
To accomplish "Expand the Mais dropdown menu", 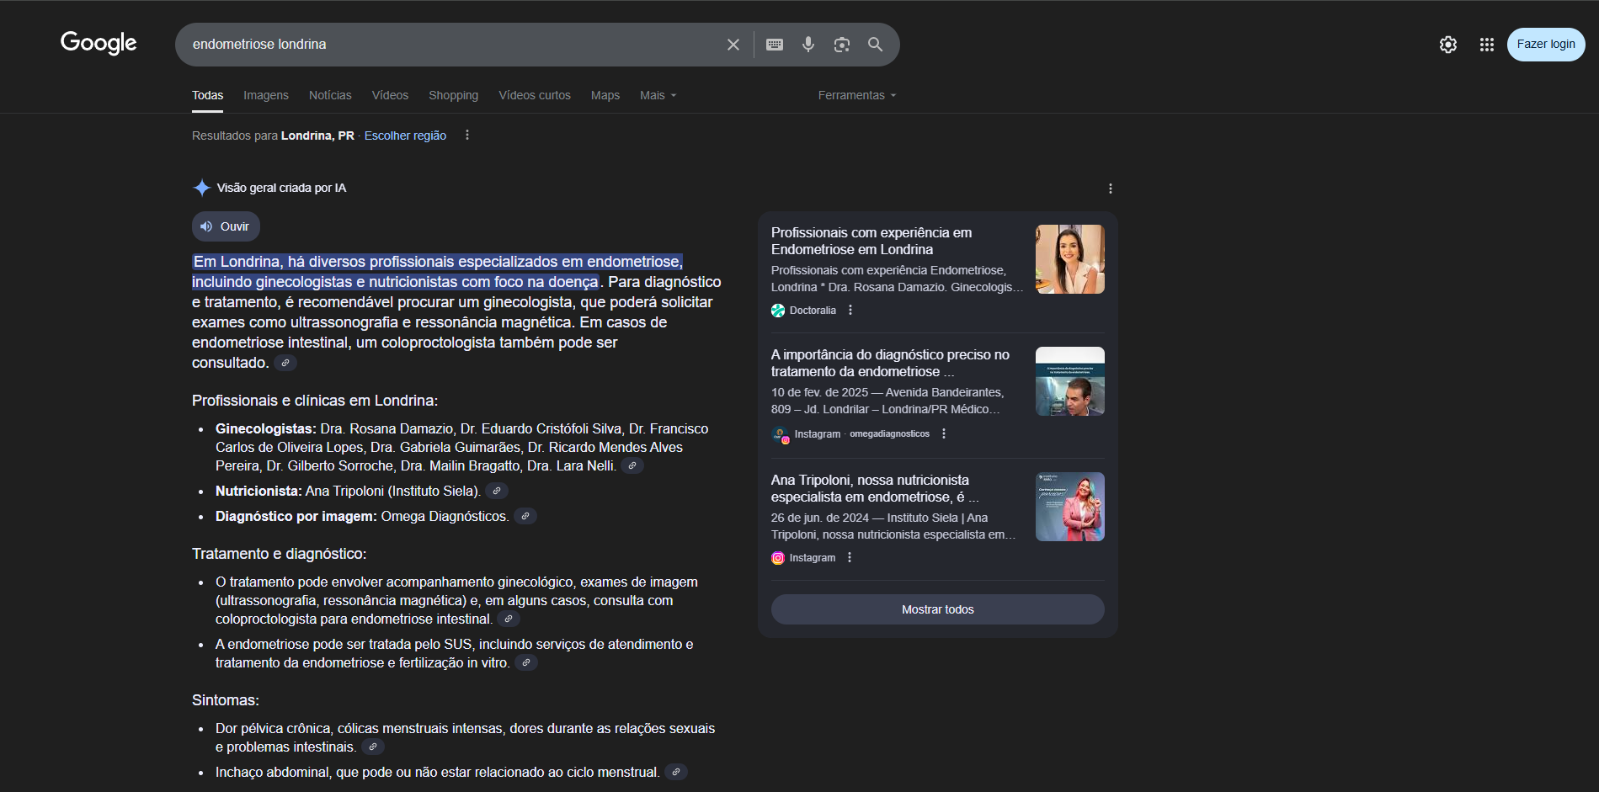I will 658,95.
